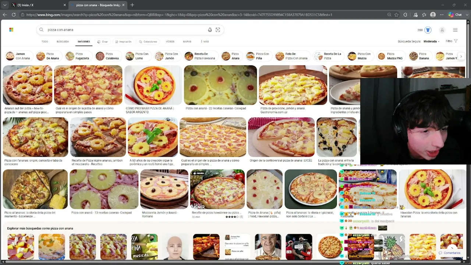
Task: Open the 'A 60 años de su creación' image
Action: (x=153, y=137)
